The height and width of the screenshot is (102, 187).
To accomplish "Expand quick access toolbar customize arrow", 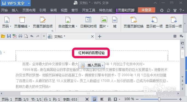I will tap(44, 36).
